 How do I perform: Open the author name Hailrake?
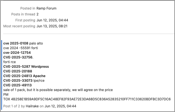(x=32, y=106)
